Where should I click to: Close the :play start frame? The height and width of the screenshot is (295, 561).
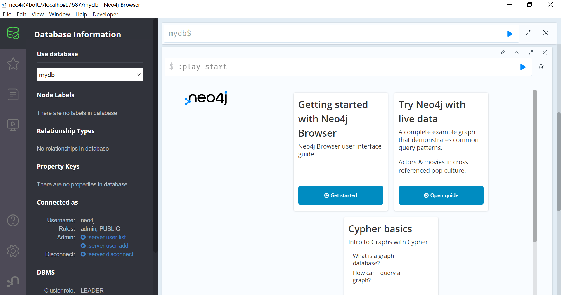[x=545, y=53]
